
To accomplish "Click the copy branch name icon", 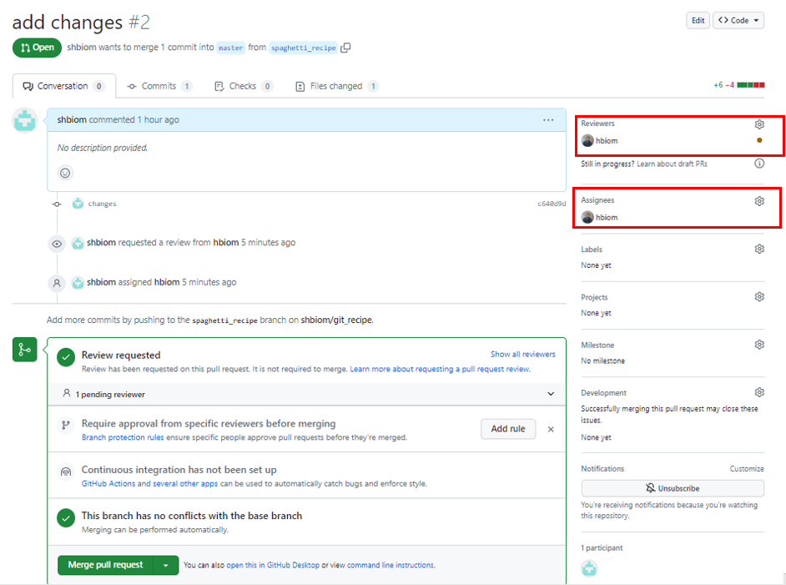I will (x=345, y=48).
